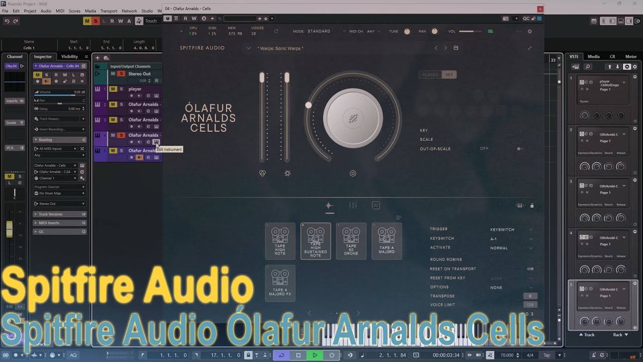Select the Set button
The image size is (643, 362).
pos(449,75)
